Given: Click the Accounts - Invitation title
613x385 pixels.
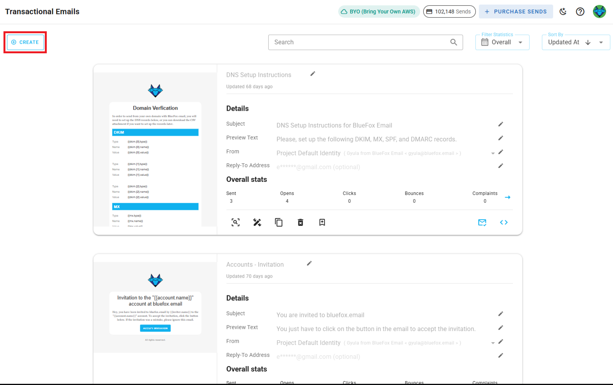Looking at the screenshot, I should (x=255, y=265).
